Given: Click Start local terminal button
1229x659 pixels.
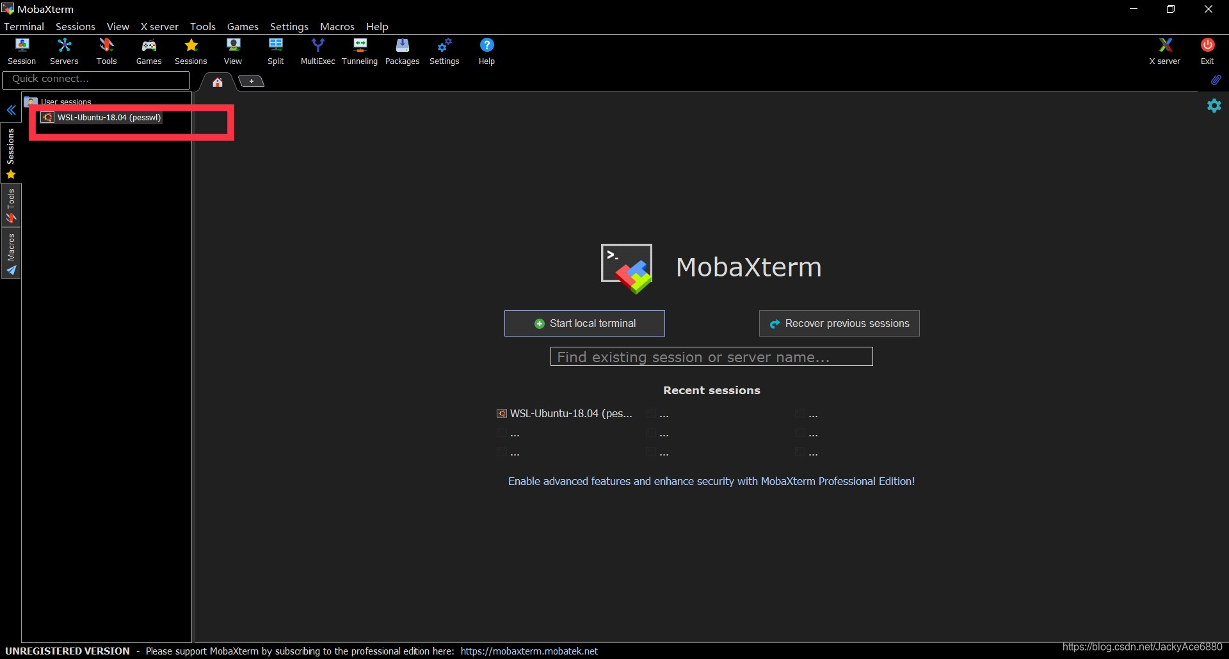Looking at the screenshot, I should [x=584, y=323].
